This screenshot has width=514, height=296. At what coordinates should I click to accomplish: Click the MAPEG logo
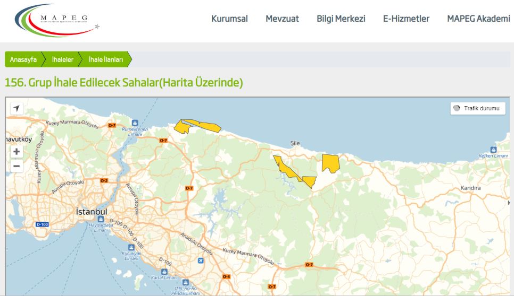[56, 21]
